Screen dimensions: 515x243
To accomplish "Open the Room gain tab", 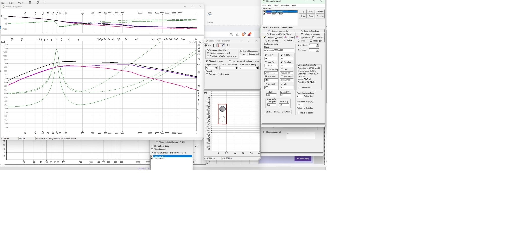I will click(316, 41).
